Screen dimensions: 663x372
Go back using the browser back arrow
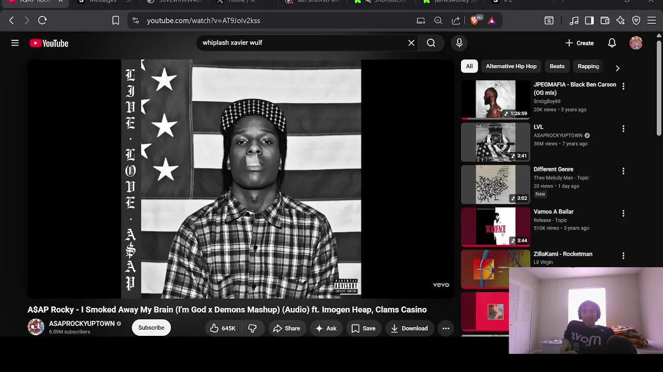(11, 21)
